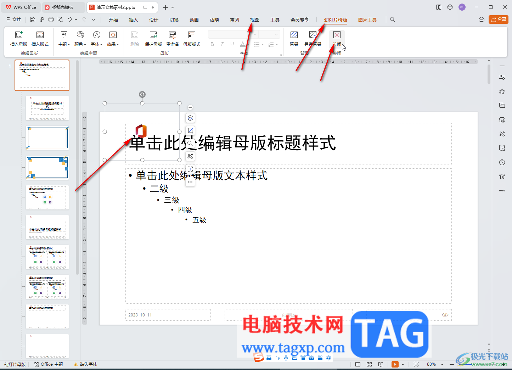512x370 pixels.
Task: Open the 设计 (Design) tab
Action: (x=154, y=20)
